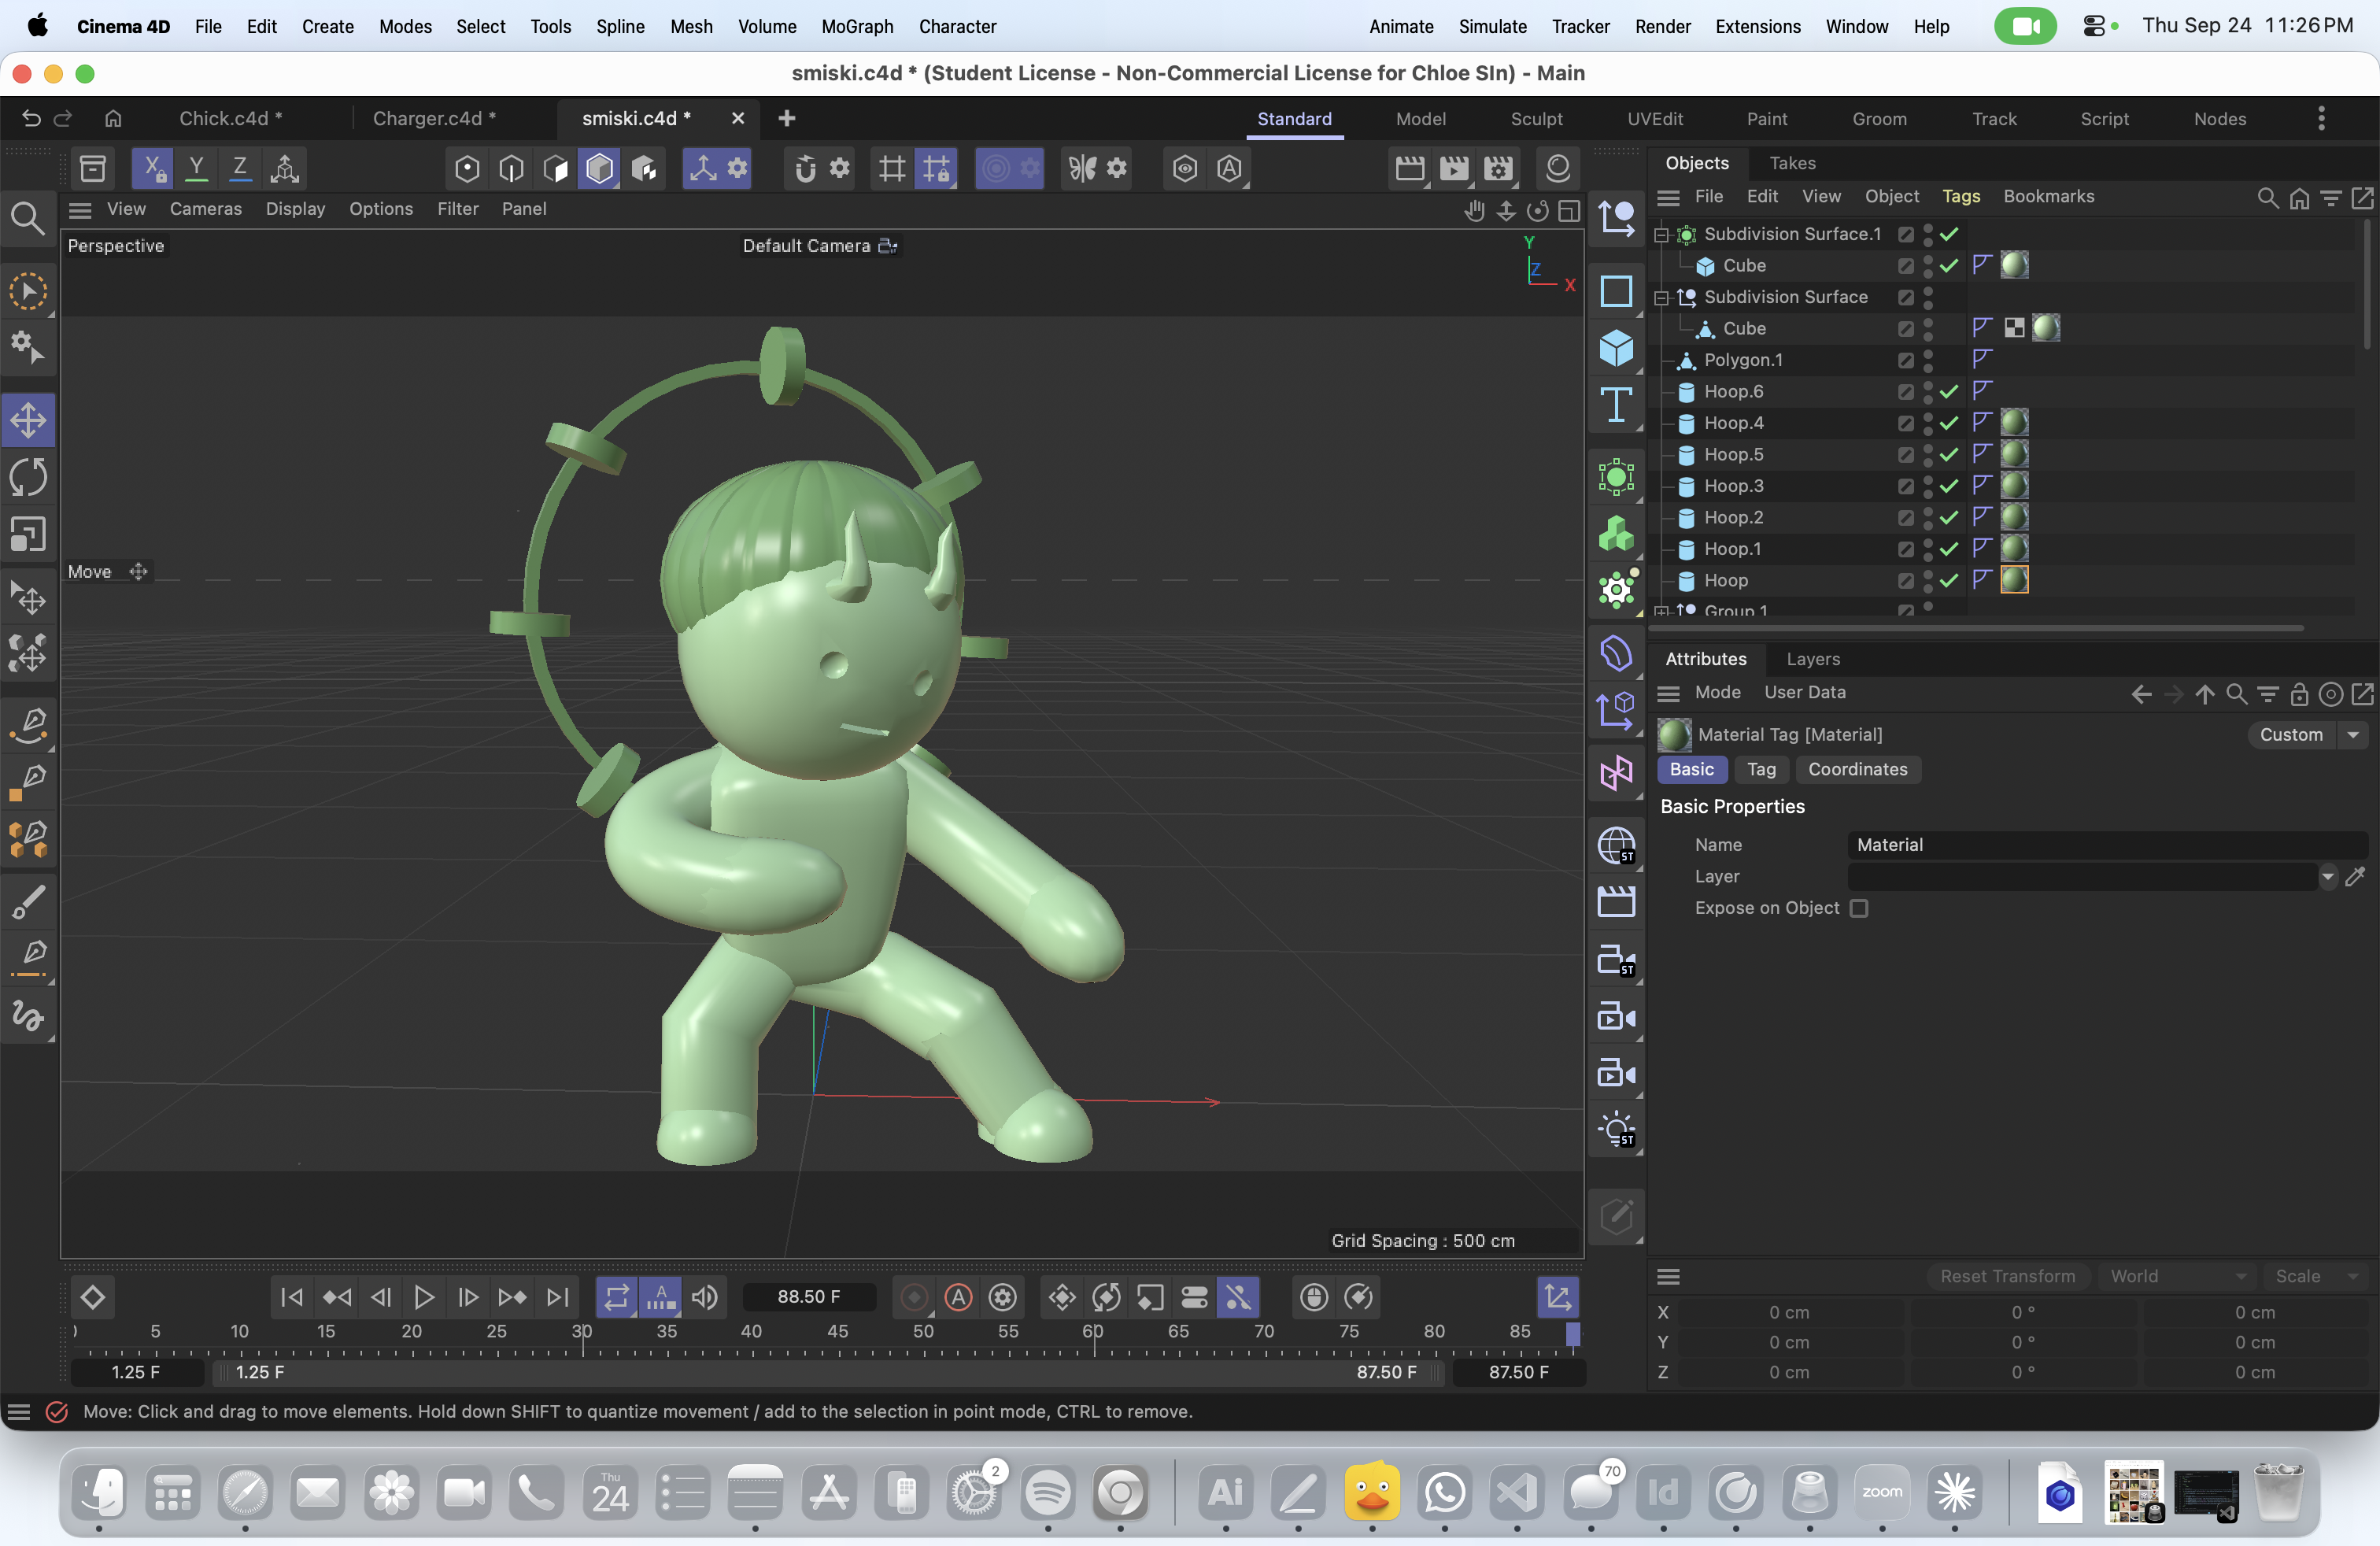Collapse Subdivision Surface tree item

pyautogui.click(x=1662, y=297)
